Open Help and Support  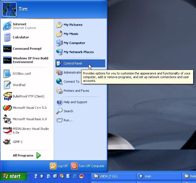tap(80, 102)
